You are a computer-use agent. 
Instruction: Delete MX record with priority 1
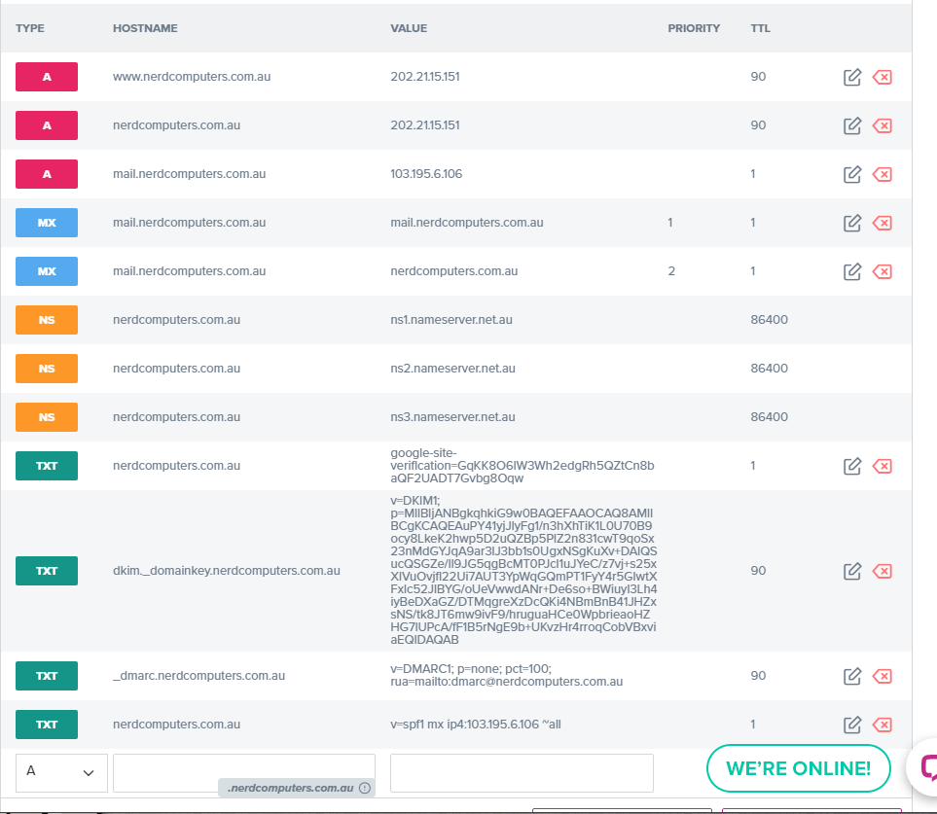[883, 223]
